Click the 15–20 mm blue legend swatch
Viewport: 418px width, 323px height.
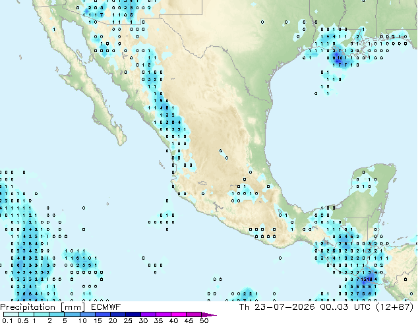(102, 314)
